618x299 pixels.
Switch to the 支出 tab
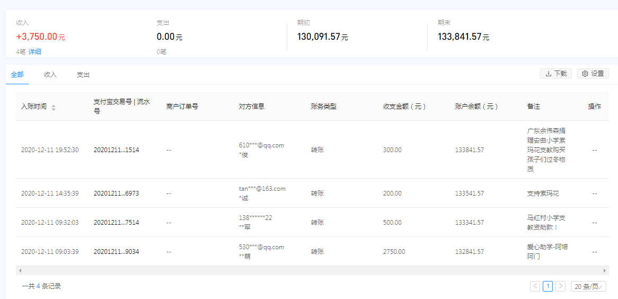83,75
